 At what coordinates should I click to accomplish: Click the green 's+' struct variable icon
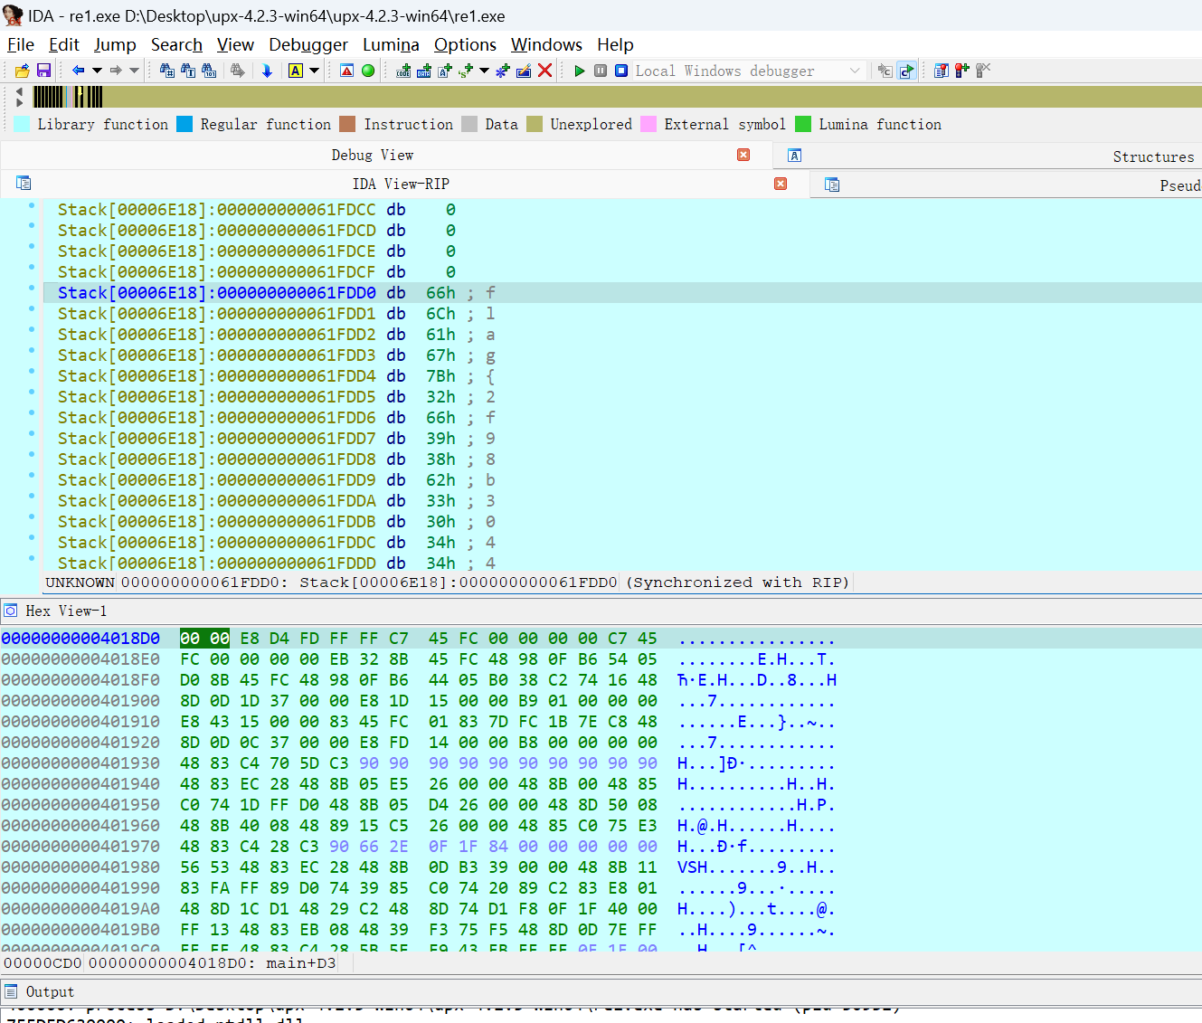(466, 71)
